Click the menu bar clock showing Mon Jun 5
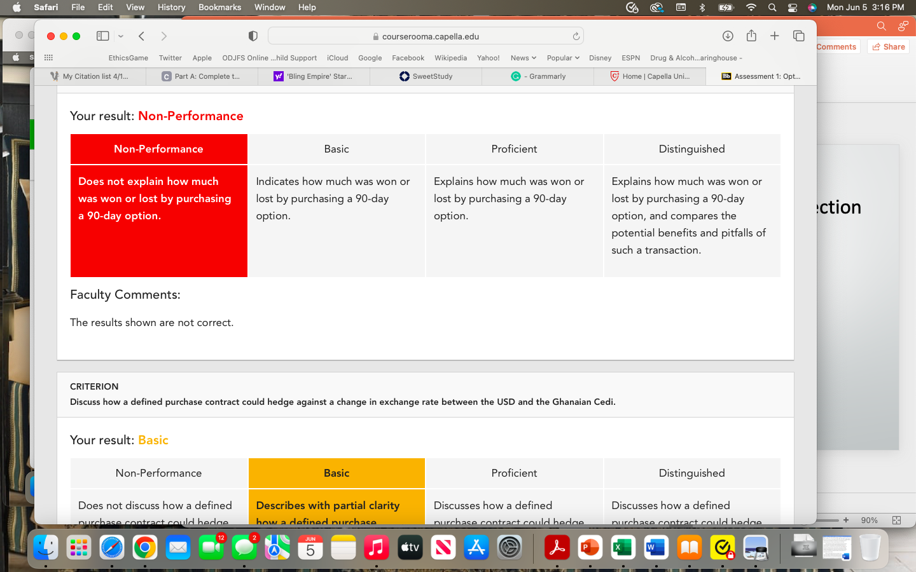916x572 pixels. [865, 8]
